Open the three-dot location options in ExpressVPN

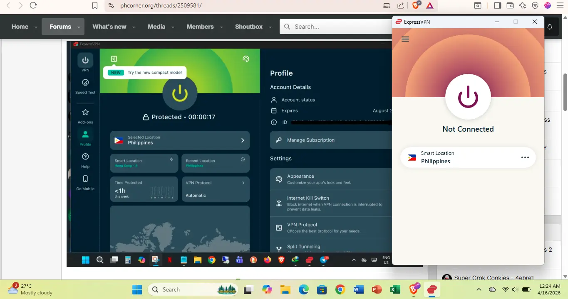pos(525,157)
